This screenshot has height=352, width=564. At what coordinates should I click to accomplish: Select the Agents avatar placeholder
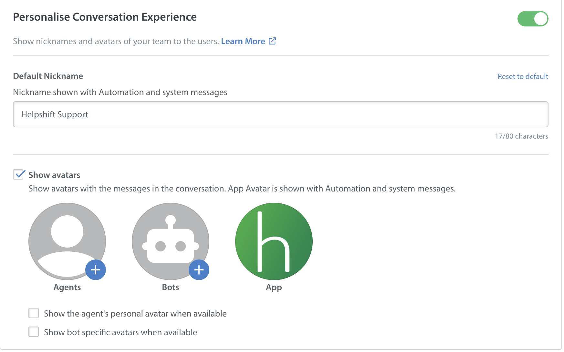coord(67,241)
